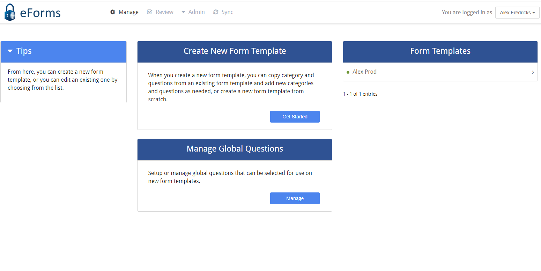Click the green status dot beside Alex Prod
The image size is (541, 271).
point(348,72)
